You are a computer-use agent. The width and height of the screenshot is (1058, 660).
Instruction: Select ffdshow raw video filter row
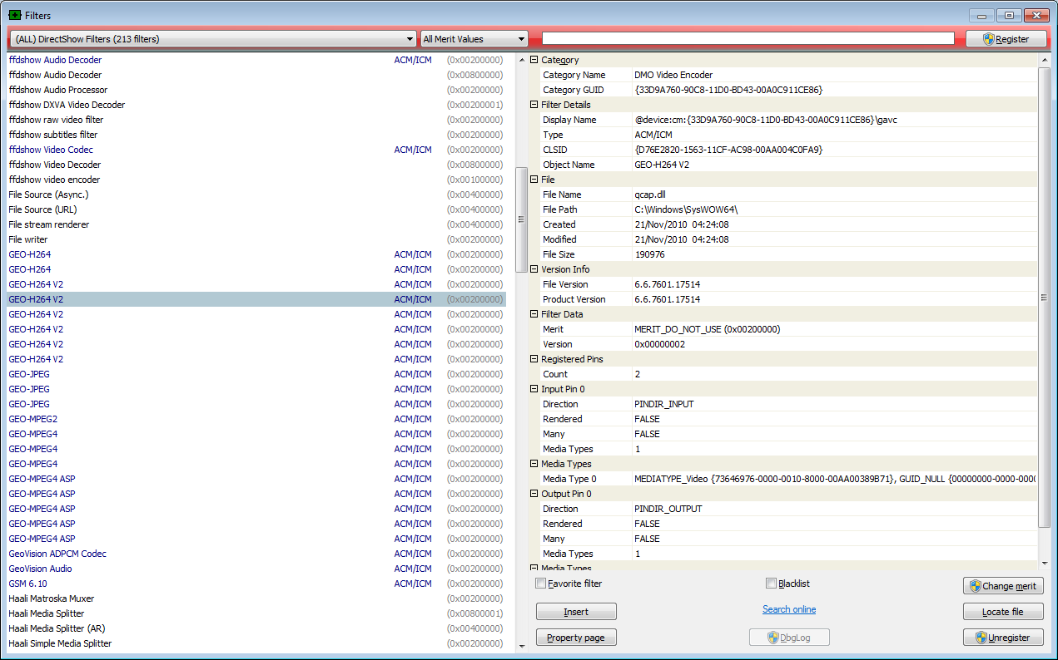[x=256, y=120]
